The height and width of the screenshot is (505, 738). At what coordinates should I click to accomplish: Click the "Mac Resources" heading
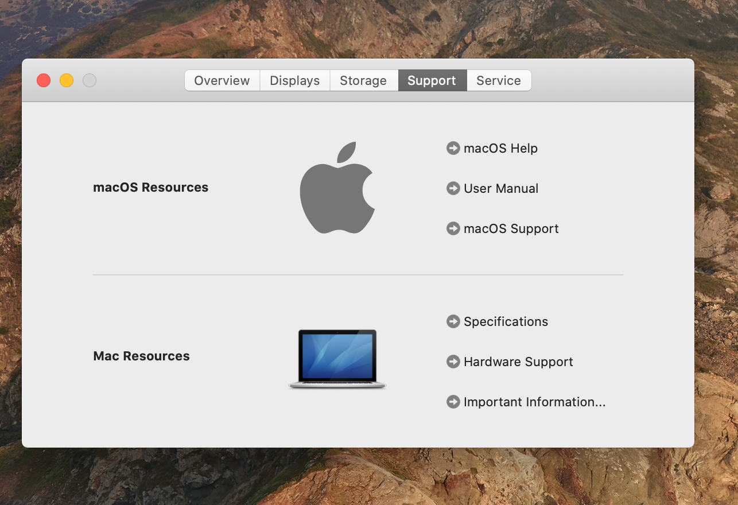coord(141,356)
